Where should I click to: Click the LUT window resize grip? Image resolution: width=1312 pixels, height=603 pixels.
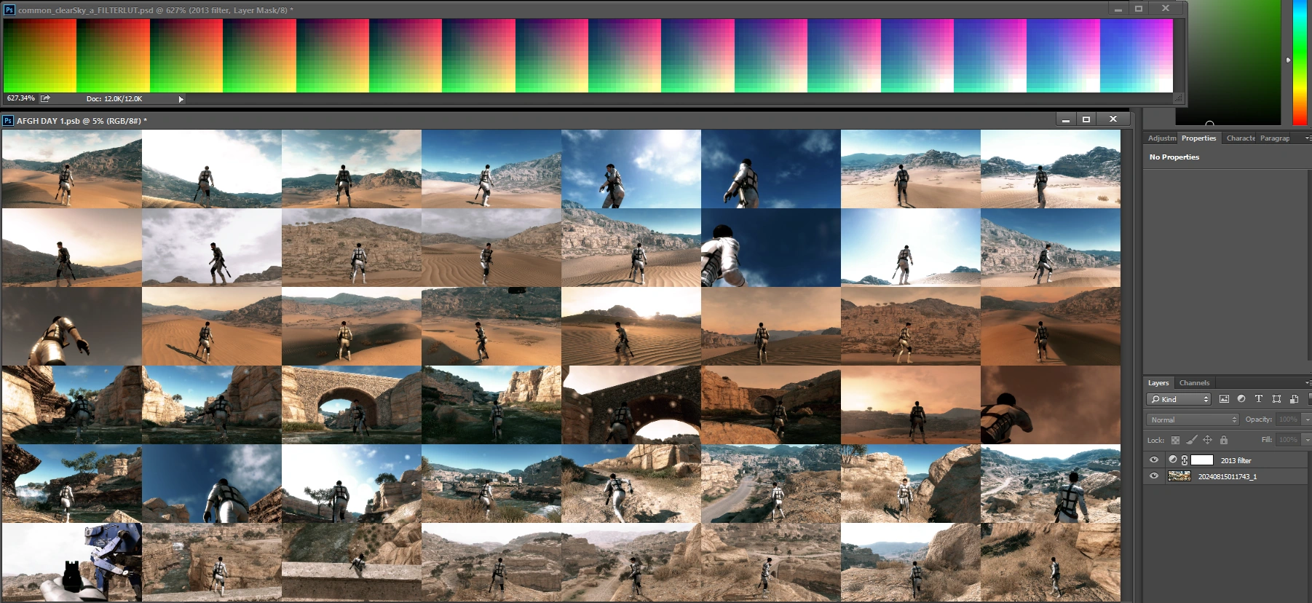point(1179,98)
